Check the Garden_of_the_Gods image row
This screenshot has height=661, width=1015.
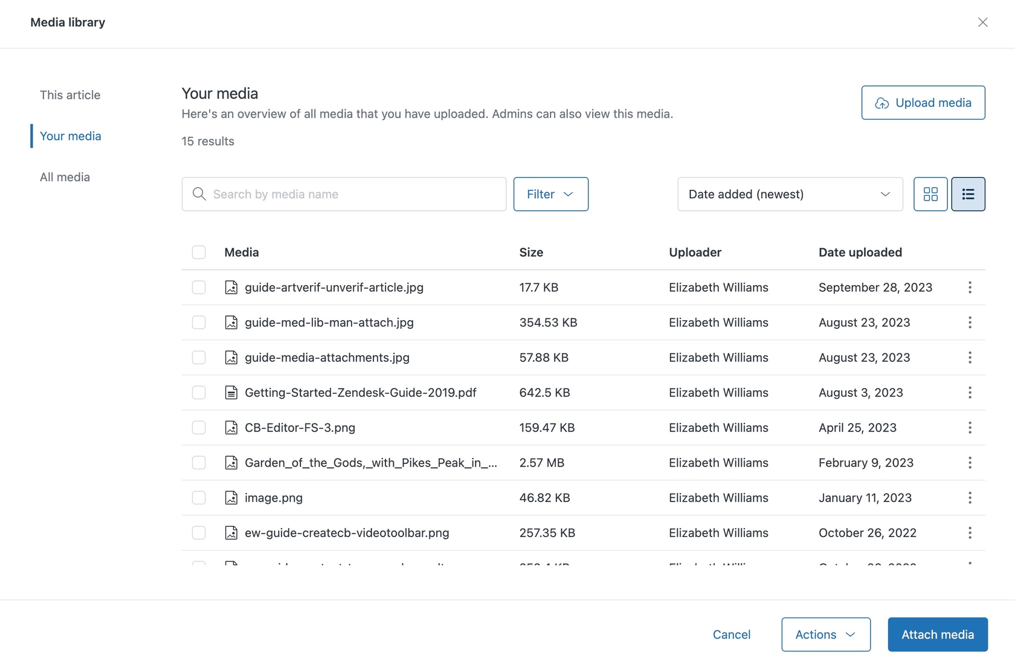point(199,463)
